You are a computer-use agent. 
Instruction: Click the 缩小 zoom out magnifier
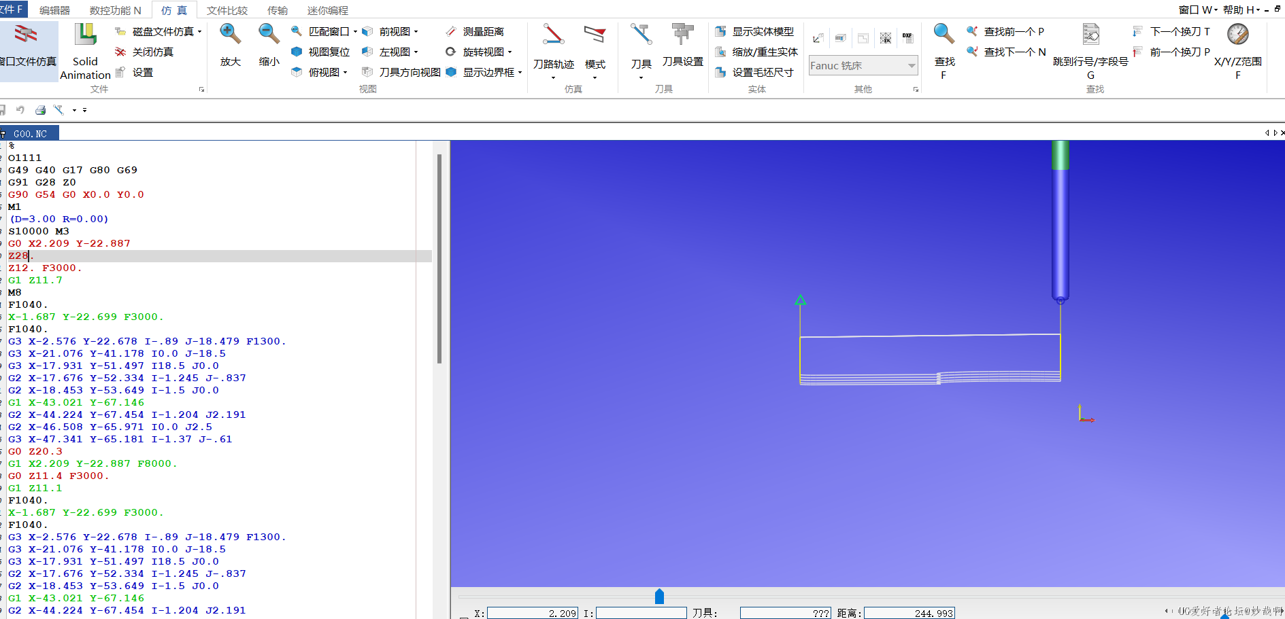[x=269, y=34]
